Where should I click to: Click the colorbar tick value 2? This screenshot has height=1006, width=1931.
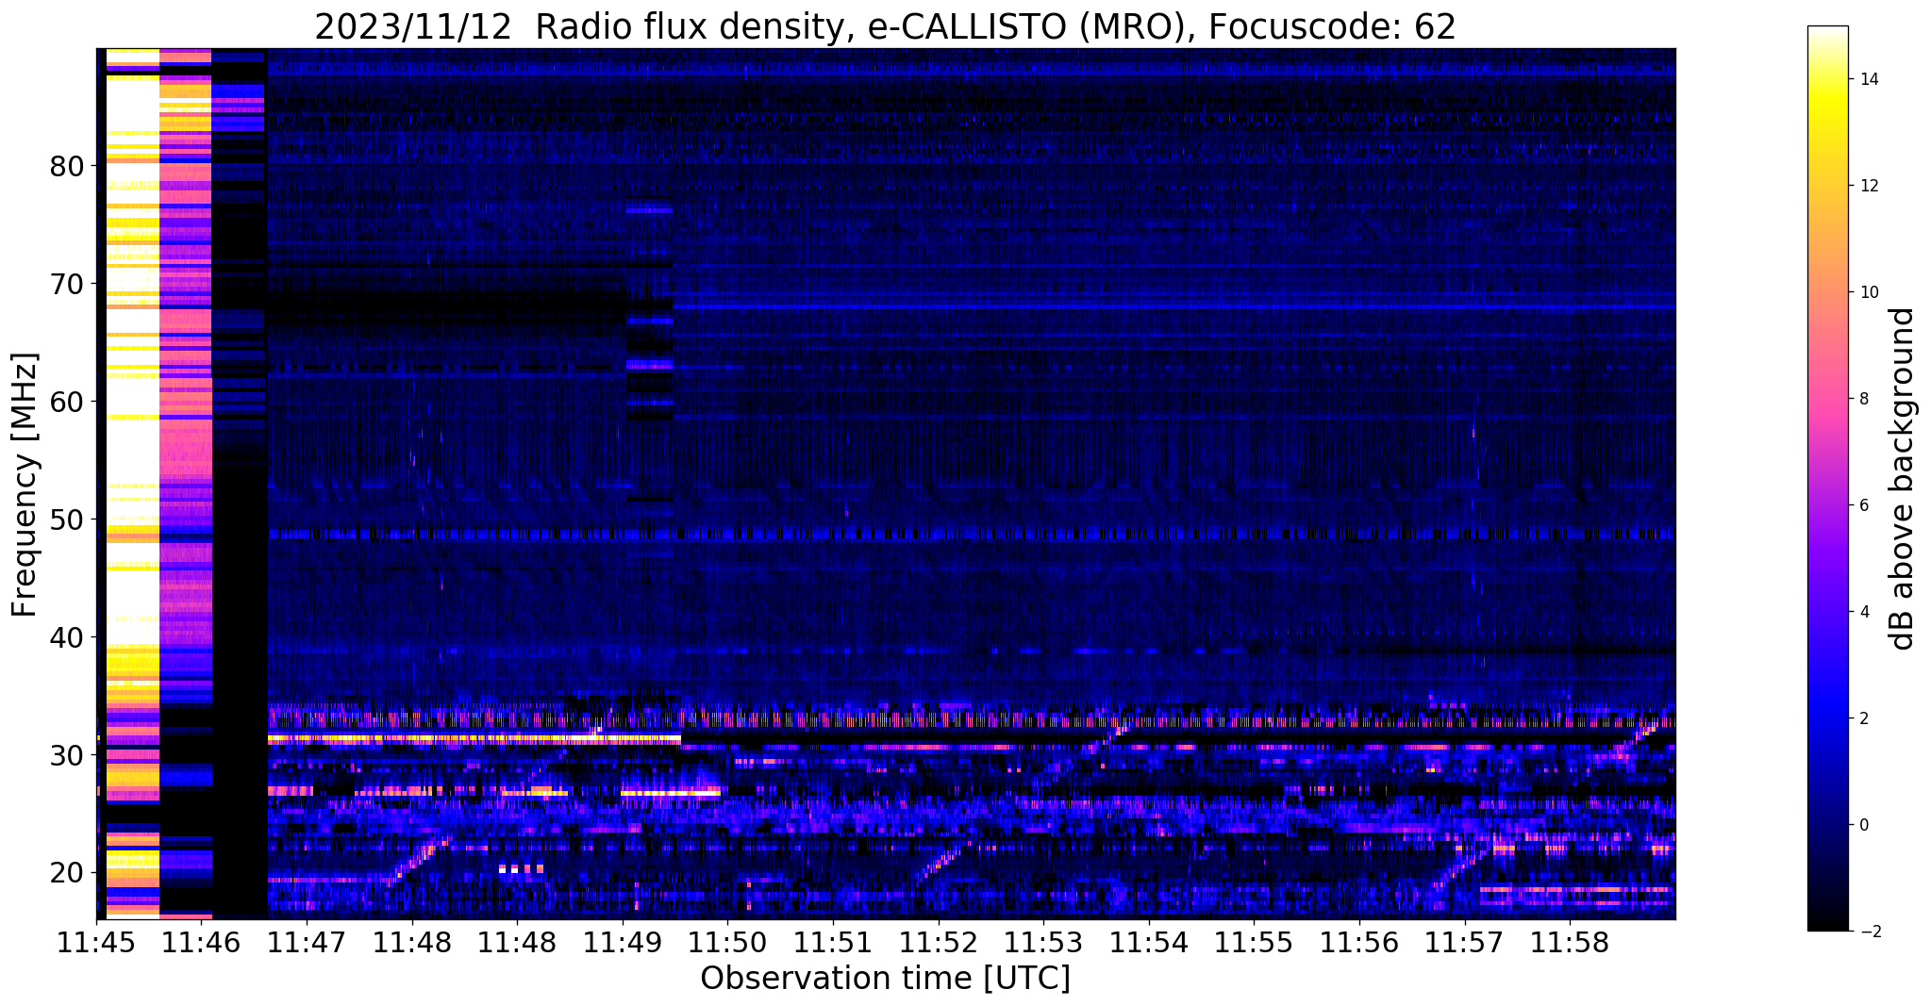click(x=1863, y=718)
